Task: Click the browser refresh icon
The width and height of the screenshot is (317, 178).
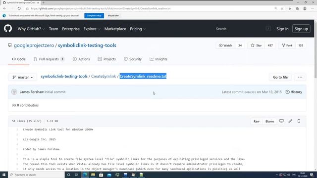Action: tap(19, 8)
